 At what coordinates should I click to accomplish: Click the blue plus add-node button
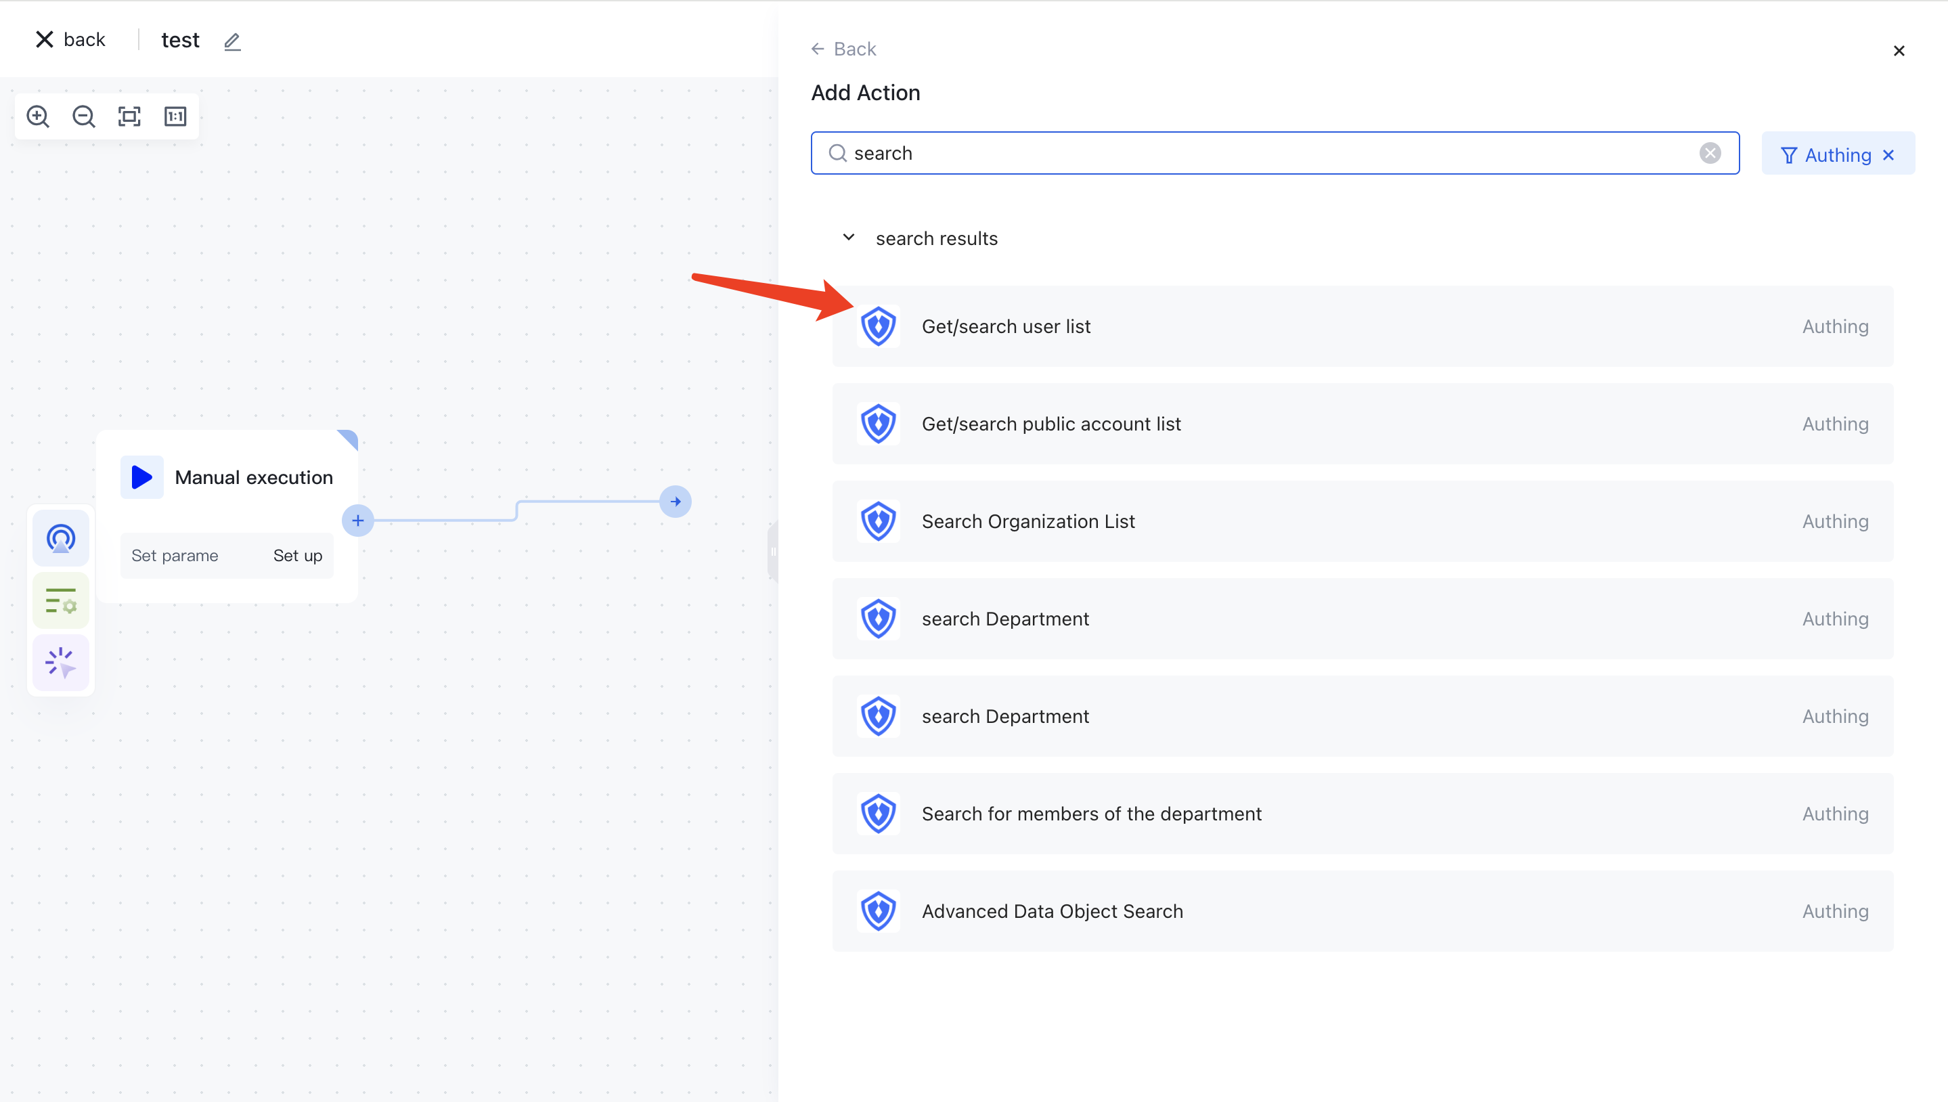point(358,521)
